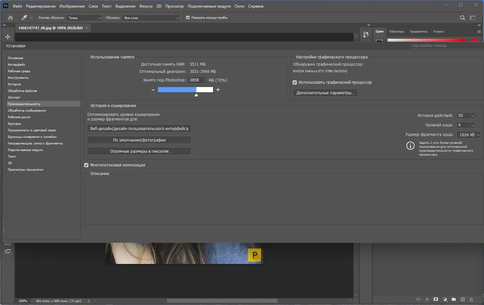Open the Color panel menu icon
The height and width of the screenshot is (305, 484).
tap(479, 31)
